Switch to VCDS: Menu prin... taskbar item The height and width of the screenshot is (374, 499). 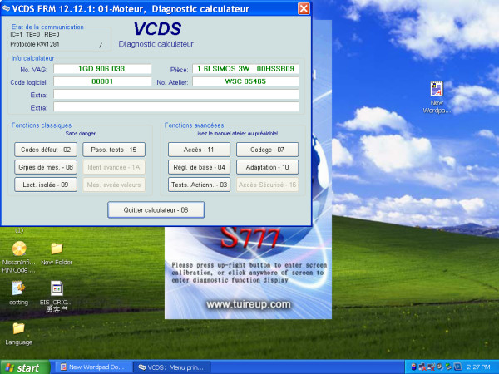(172, 367)
